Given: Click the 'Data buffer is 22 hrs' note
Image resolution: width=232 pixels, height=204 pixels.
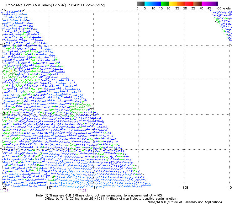Looking at the screenshot, I should 63,199.
